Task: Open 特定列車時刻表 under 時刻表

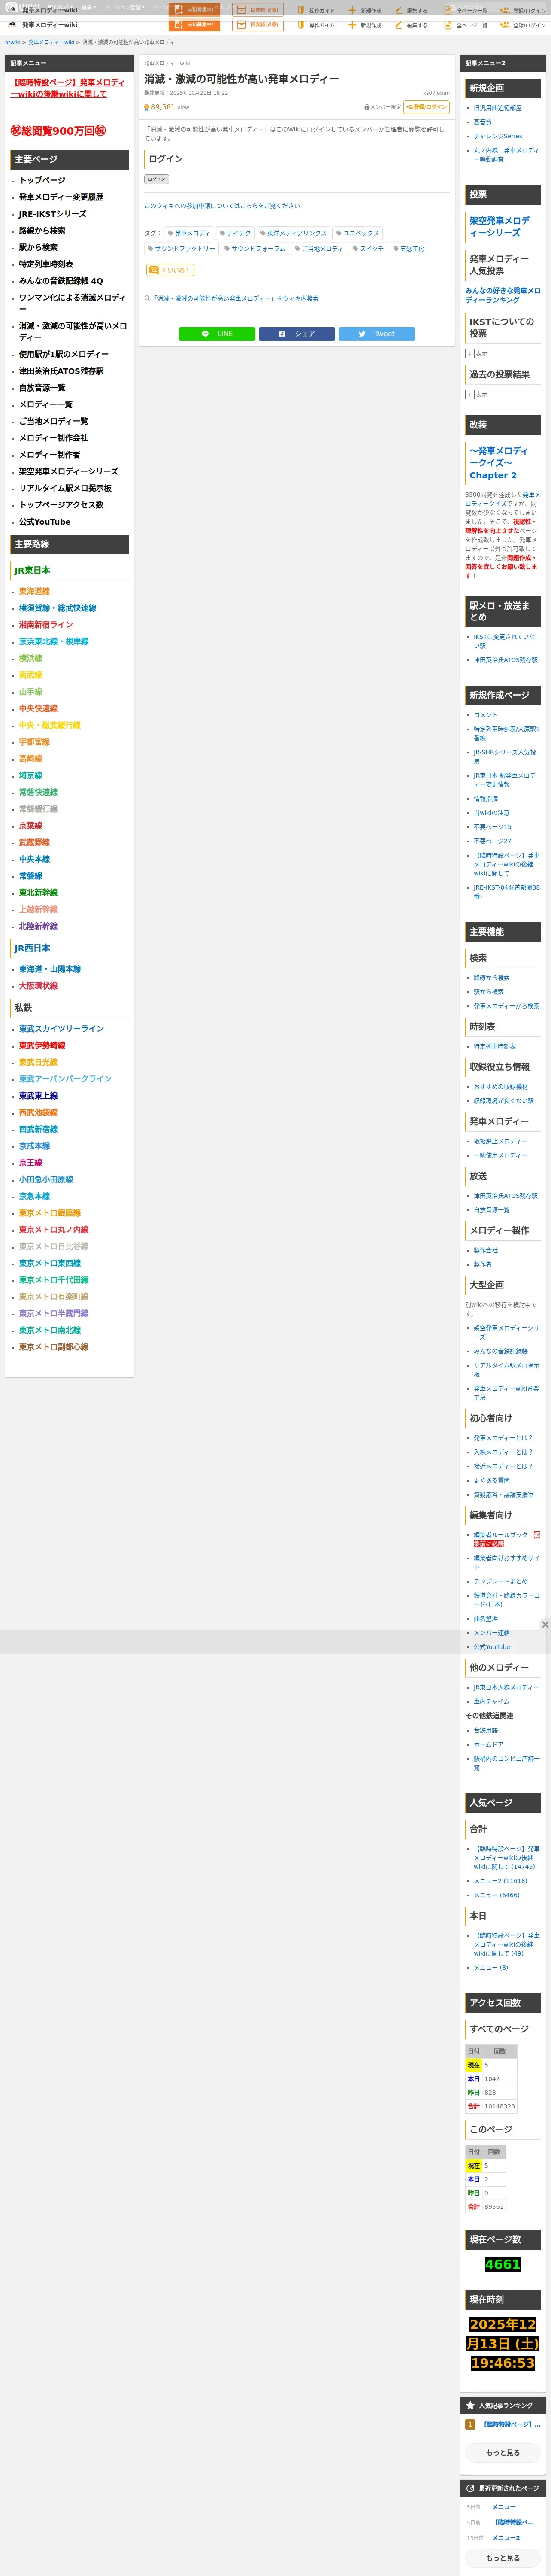Action: [495, 1046]
